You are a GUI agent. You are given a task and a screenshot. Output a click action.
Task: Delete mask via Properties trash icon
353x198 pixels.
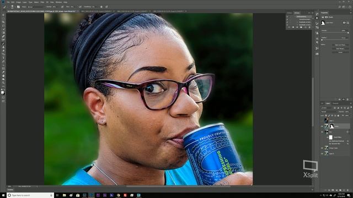347,99
